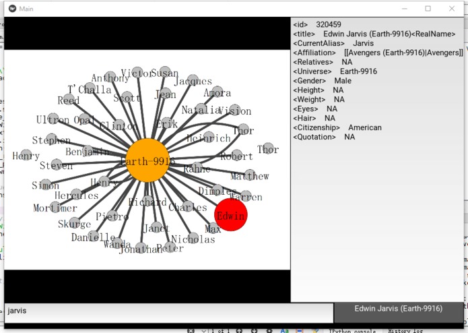Viewport: 468px width, 333px height.
Task: Close the Main window
Action: coord(452,9)
